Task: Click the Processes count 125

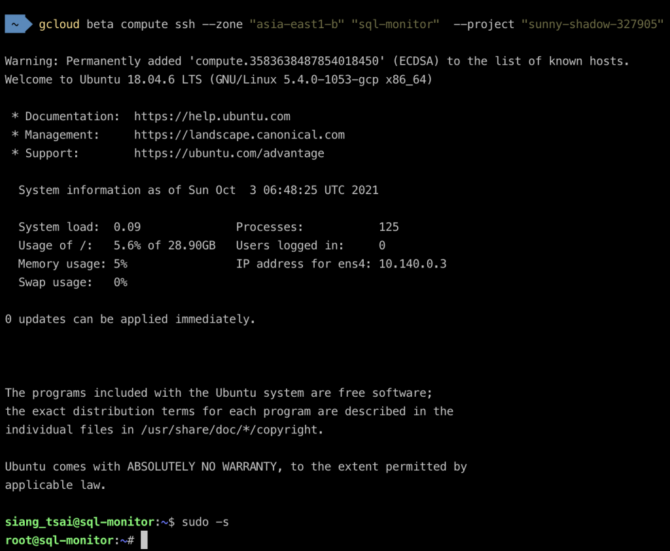Action: pos(389,227)
